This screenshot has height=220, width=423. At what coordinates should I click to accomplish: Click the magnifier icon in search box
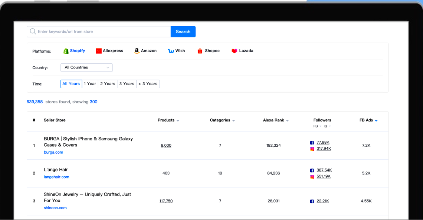point(33,31)
